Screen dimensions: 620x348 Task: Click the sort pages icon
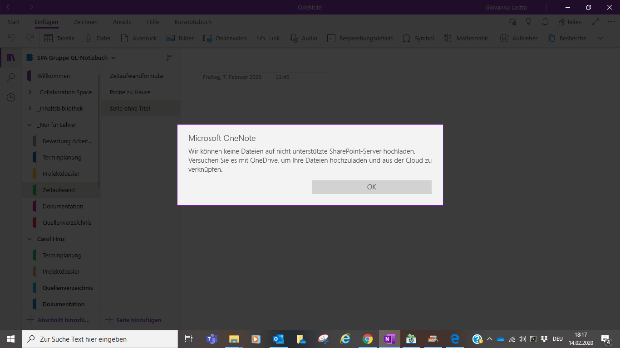(169, 58)
